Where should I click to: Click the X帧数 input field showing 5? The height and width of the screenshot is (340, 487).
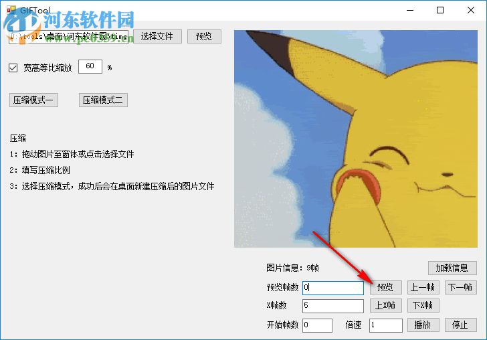pyautogui.click(x=333, y=306)
